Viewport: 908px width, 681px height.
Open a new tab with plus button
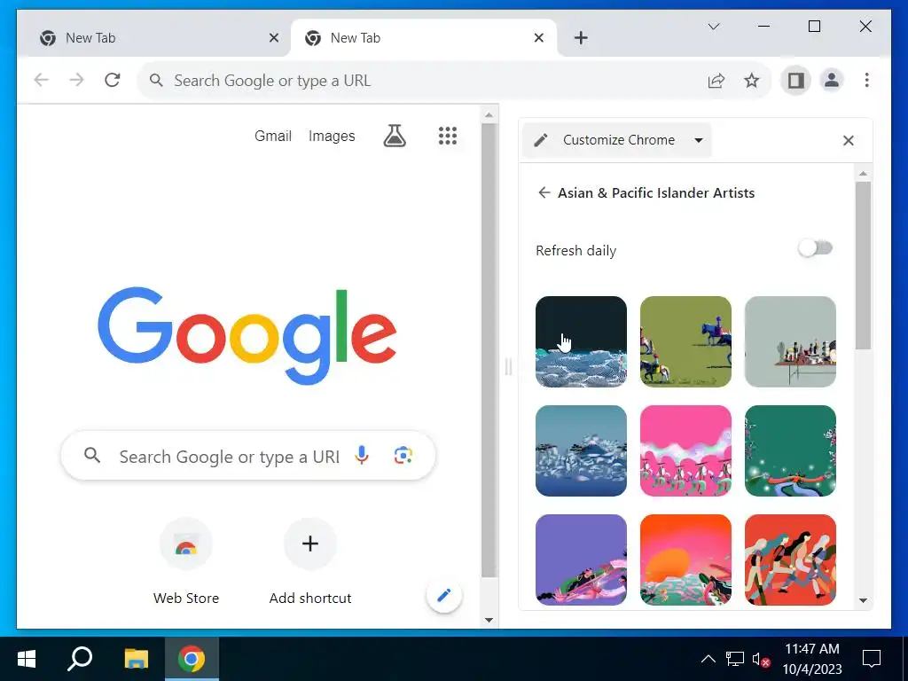pos(581,38)
